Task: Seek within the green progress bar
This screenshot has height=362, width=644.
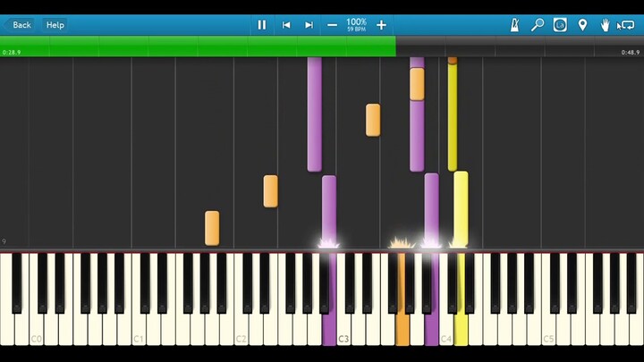Action: 198,46
